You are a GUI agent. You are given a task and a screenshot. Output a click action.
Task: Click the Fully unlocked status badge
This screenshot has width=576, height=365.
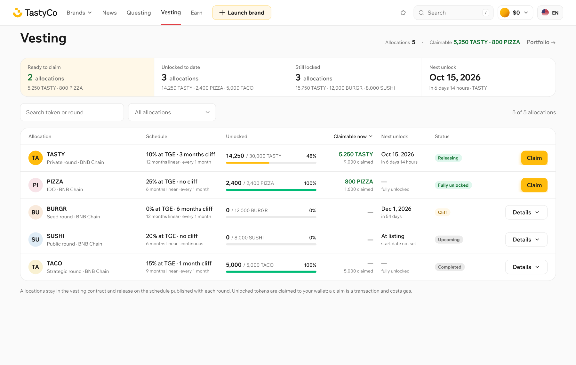coord(453,185)
